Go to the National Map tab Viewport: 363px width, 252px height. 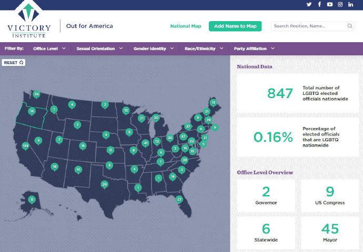(x=186, y=26)
